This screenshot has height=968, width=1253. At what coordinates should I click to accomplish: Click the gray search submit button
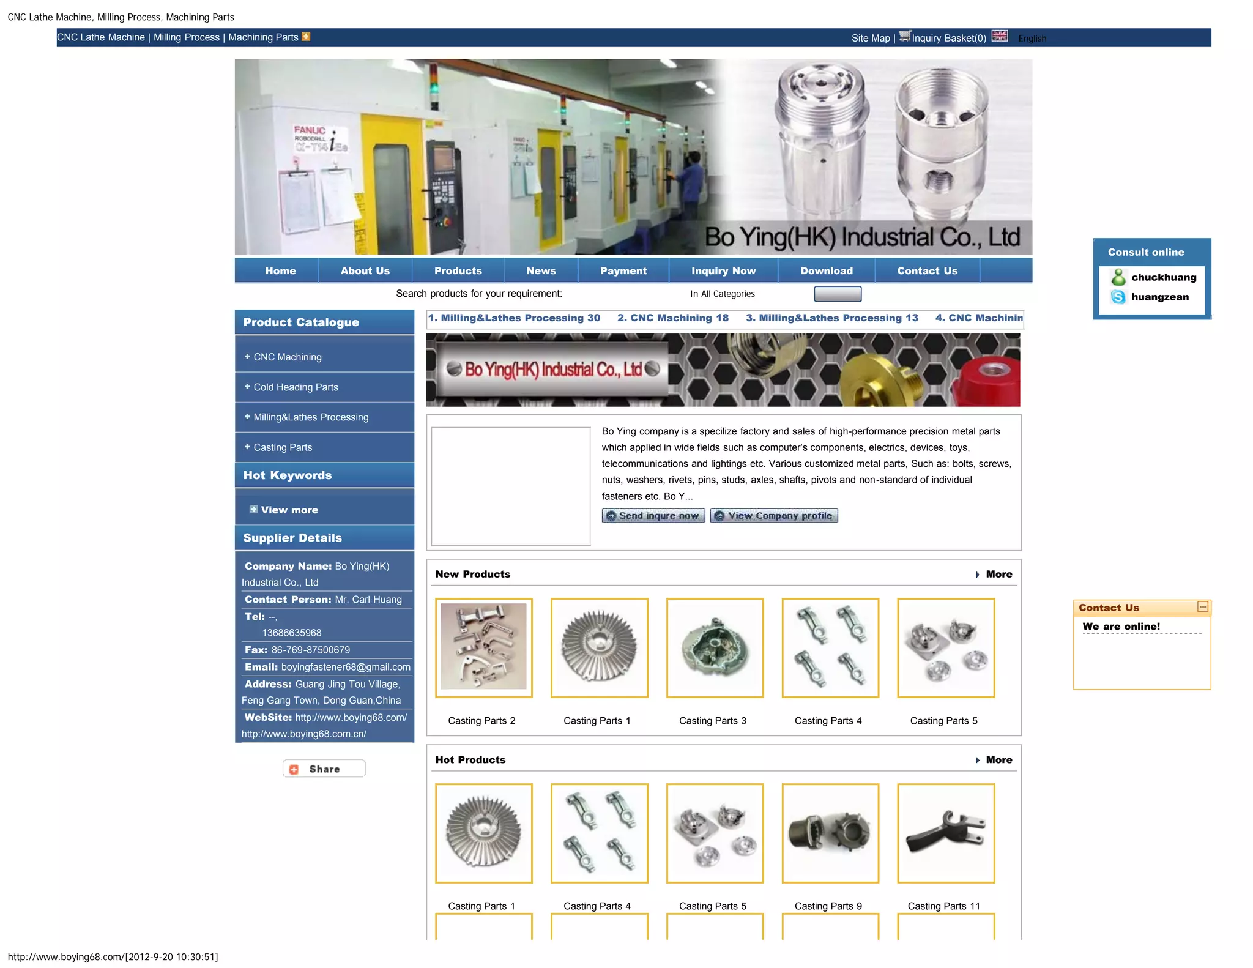point(837,294)
